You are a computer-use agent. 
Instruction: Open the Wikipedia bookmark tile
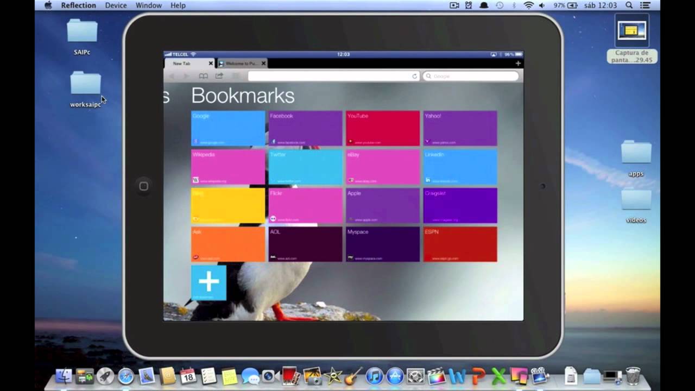228,167
